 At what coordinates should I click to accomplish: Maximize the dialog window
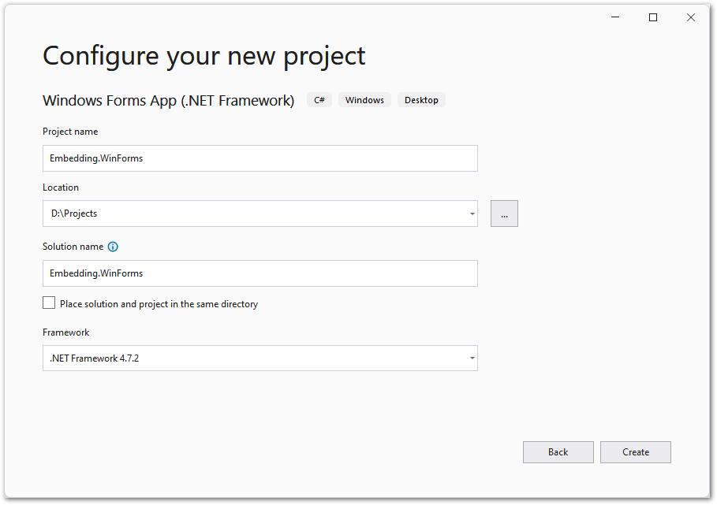tap(653, 17)
